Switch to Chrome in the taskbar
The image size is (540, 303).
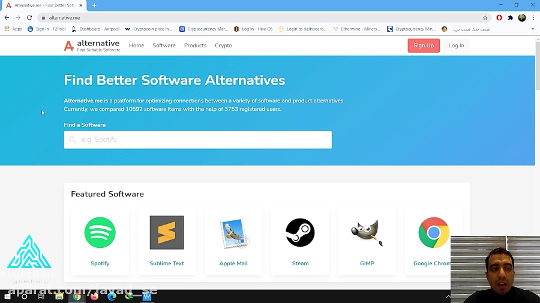pos(77,296)
